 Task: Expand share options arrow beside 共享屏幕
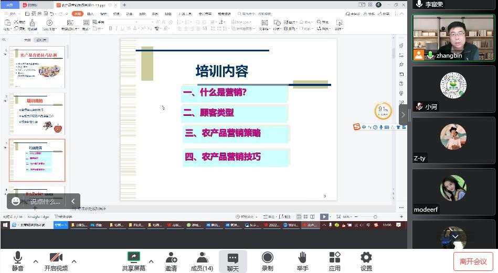pos(151,261)
